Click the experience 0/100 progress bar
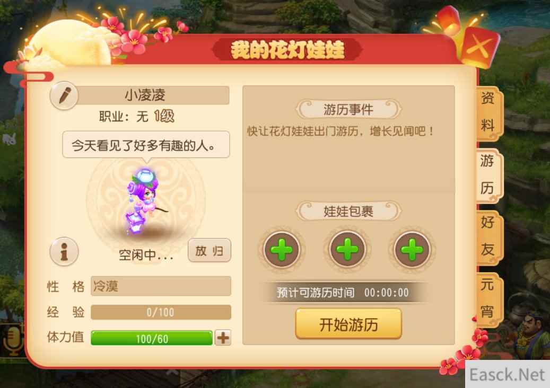This screenshot has width=550, height=388. click(x=161, y=312)
